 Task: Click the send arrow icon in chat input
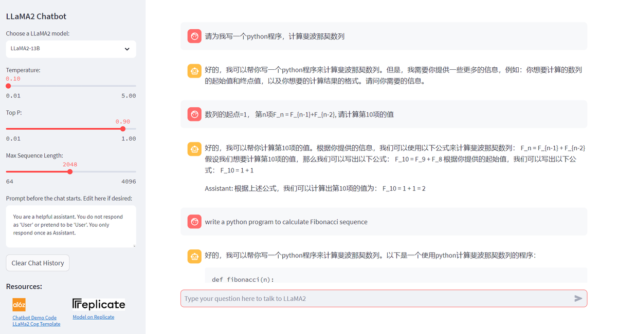pos(578,298)
